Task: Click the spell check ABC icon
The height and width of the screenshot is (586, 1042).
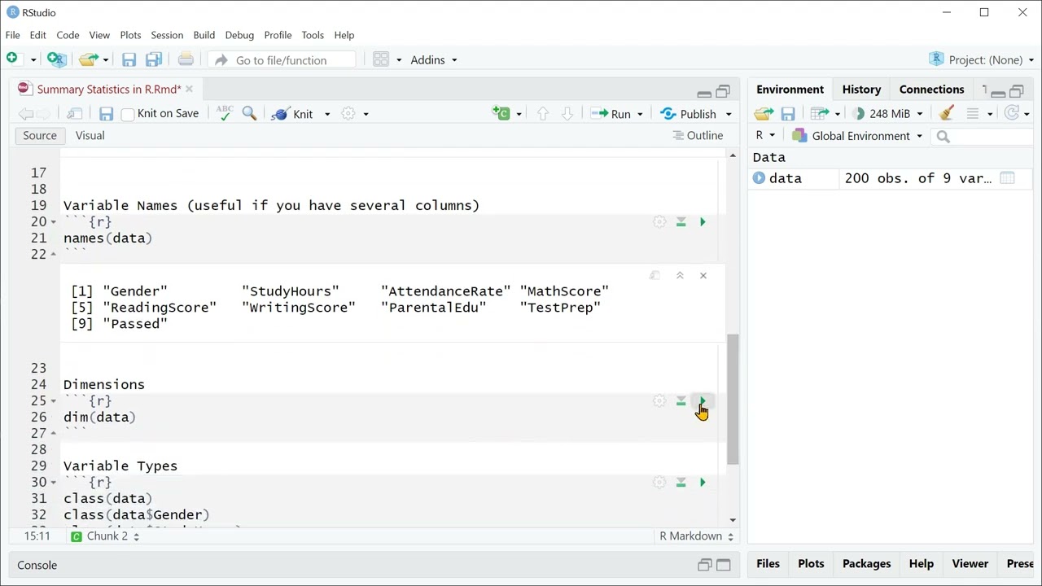Action: 225,113
